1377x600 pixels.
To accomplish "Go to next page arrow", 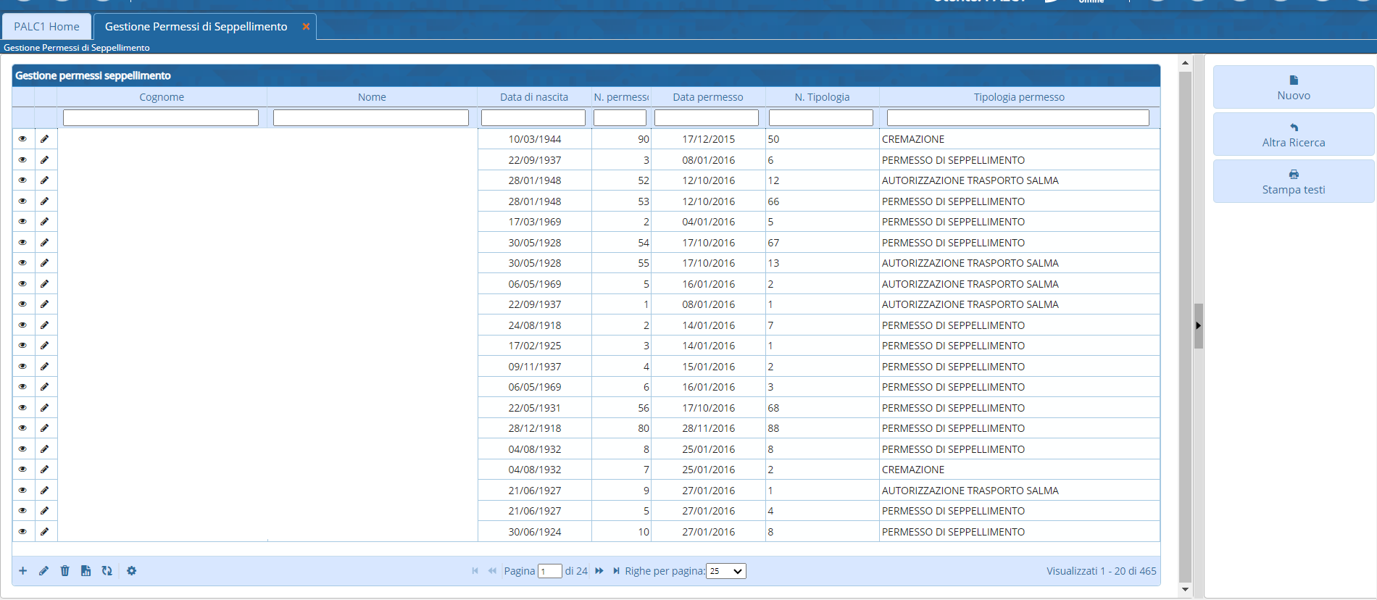I will 599,571.
